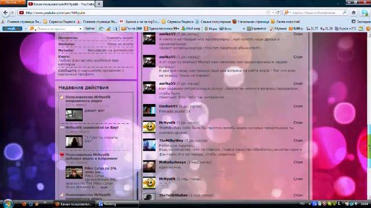Expand the address bar history dropdown arrow
Screen dimensions: 371x208
(x=273, y=13)
